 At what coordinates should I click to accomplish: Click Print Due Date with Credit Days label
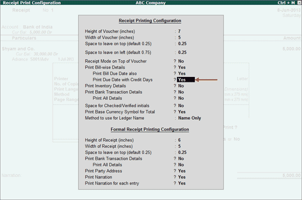[x=122, y=80]
